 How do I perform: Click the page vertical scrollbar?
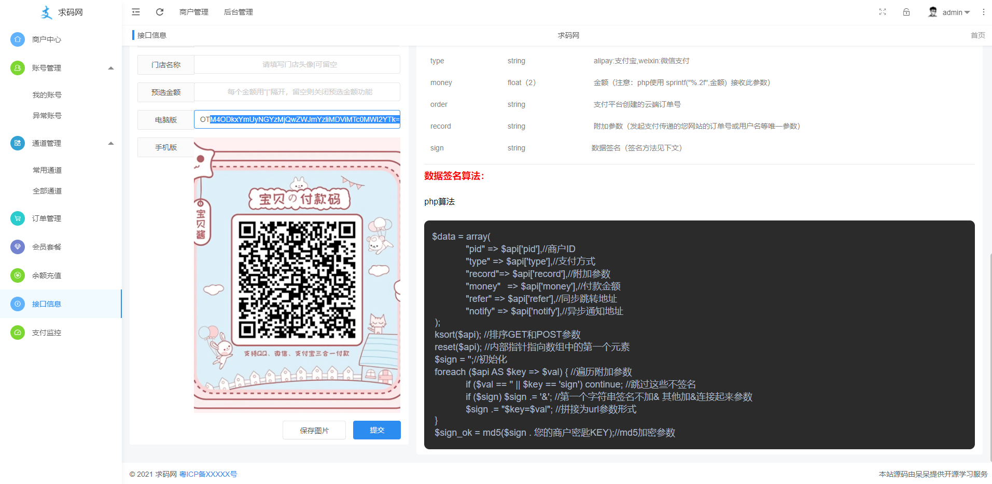[x=990, y=358]
